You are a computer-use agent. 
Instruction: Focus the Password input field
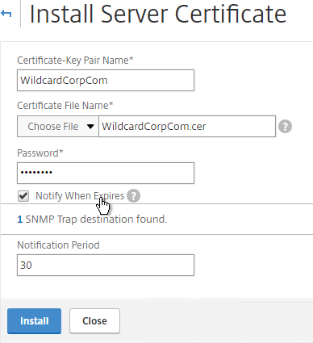106,173
